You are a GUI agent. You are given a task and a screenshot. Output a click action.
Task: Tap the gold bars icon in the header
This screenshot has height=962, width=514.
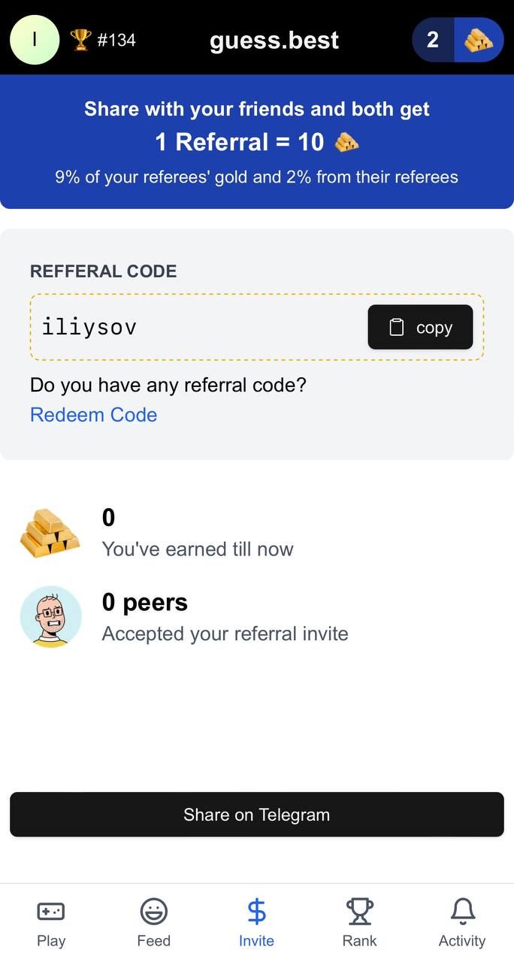click(479, 40)
